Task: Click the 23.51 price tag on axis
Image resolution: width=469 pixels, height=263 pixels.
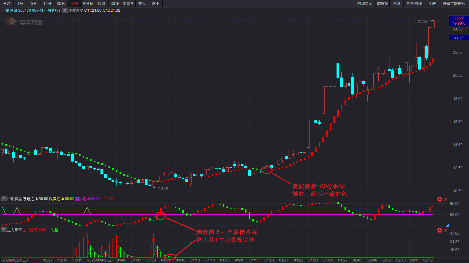Action: coord(459,38)
